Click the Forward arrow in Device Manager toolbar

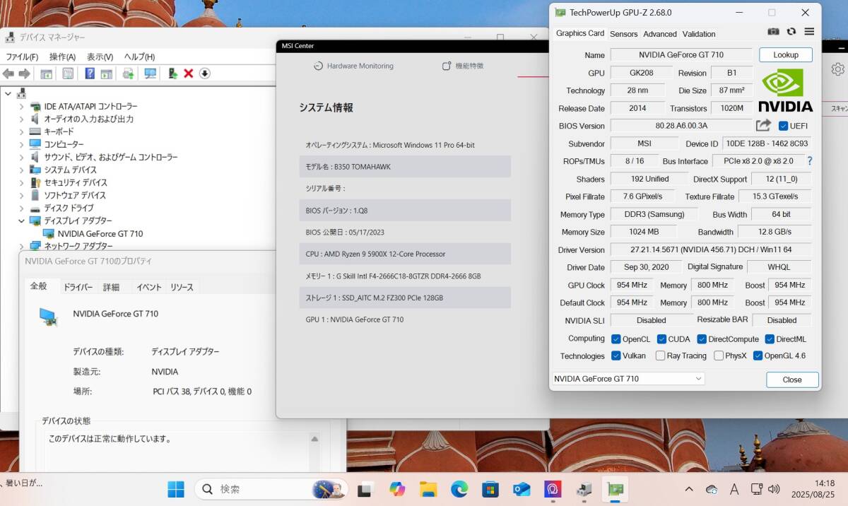pyautogui.click(x=24, y=73)
